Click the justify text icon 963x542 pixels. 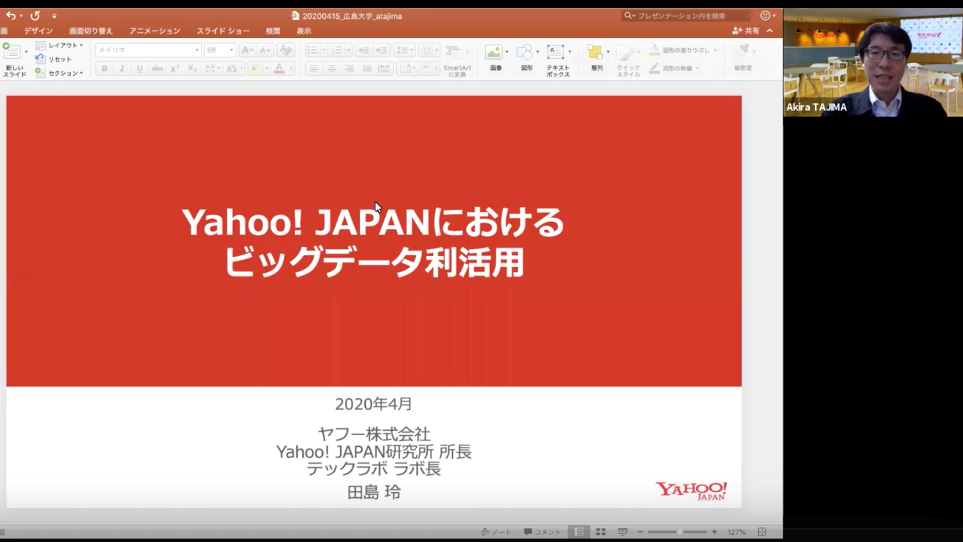(x=367, y=68)
